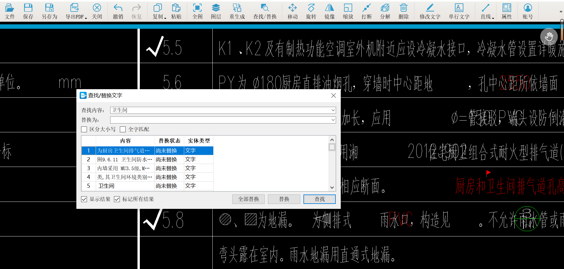Click the results list scrollbar thumb
564x269 pixels.
point(332,147)
